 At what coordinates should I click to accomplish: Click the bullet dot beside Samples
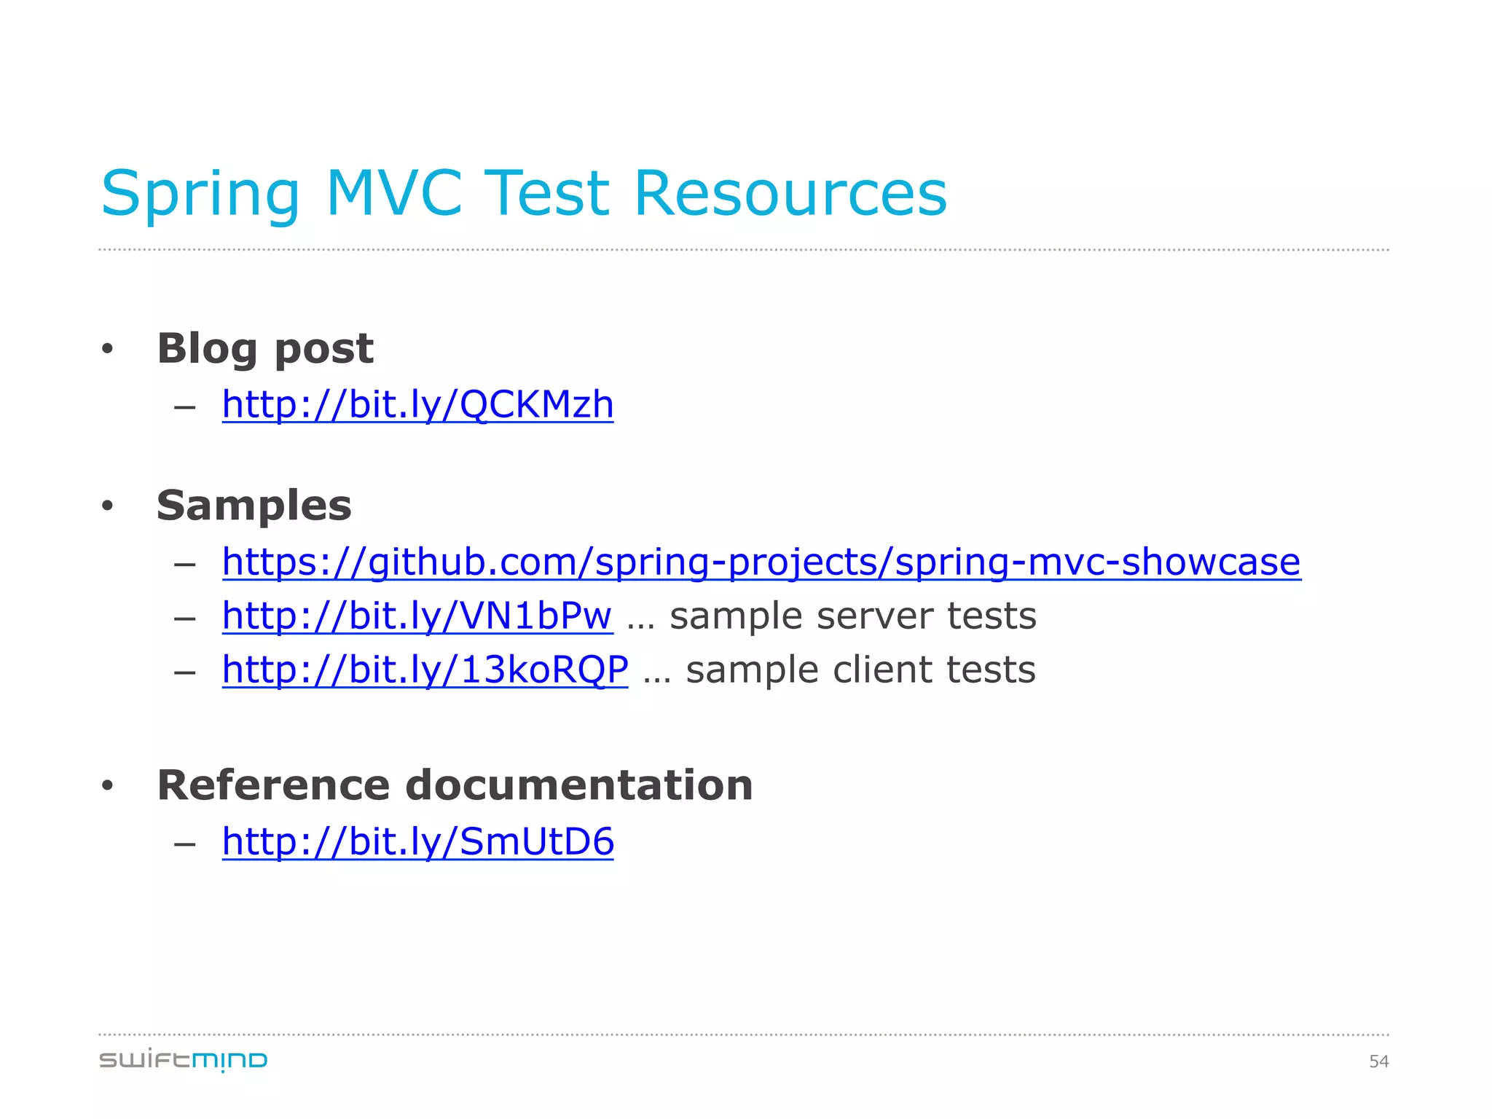[x=108, y=506]
